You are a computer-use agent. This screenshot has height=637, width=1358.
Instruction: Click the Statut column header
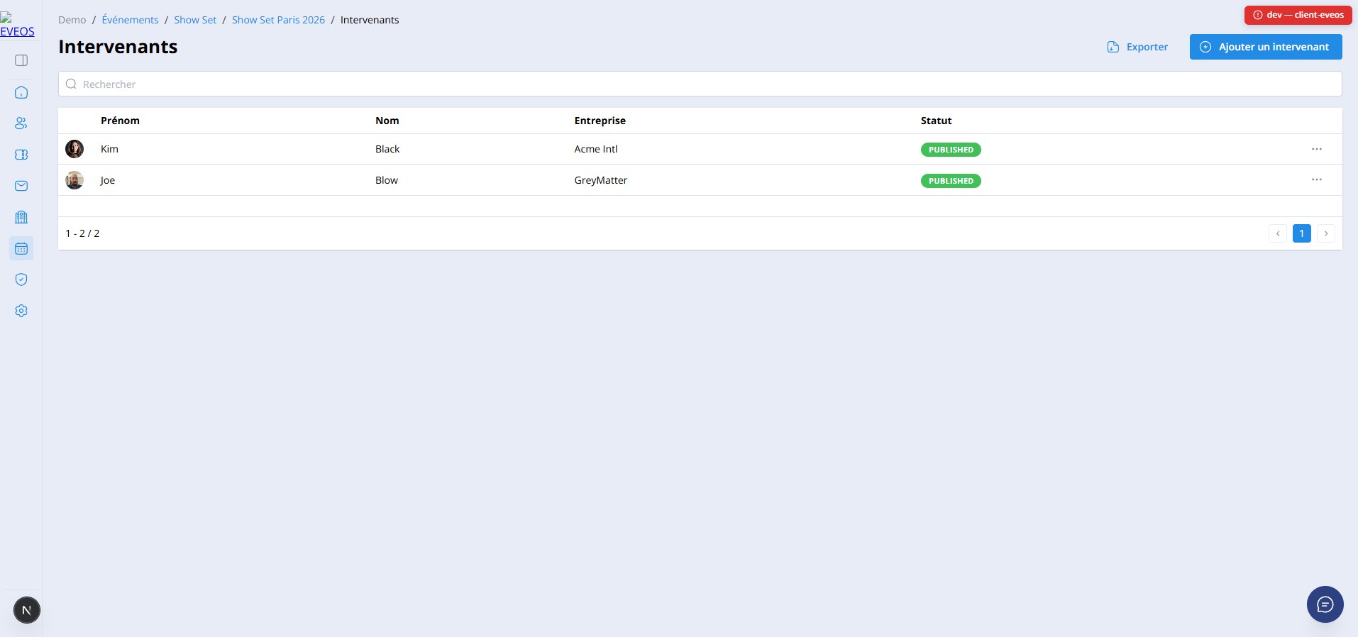click(937, 121)
